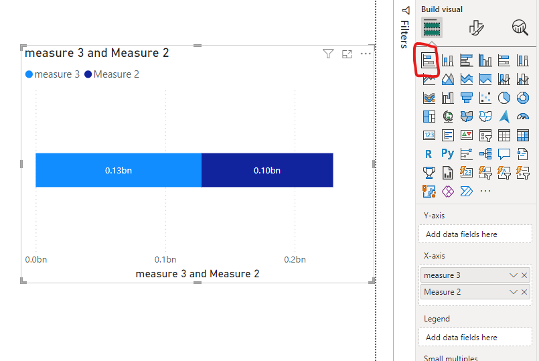Select the R script visual
Viewport: 539px width, 361px height.
pyautogui.click(x=429, y=154)
